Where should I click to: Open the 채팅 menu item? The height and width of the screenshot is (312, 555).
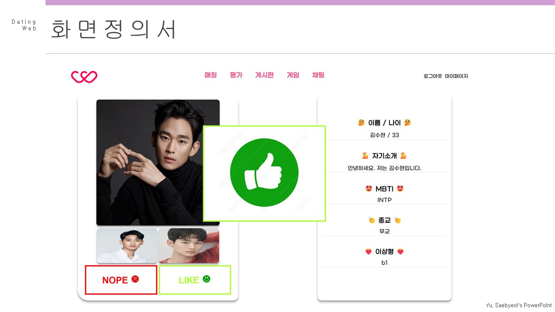(318, 75)
